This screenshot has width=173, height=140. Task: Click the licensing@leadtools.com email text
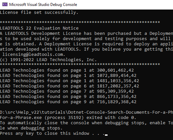[x=34, y=55]
